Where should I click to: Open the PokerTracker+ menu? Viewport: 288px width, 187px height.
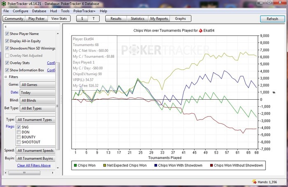[x=84, y=11]
